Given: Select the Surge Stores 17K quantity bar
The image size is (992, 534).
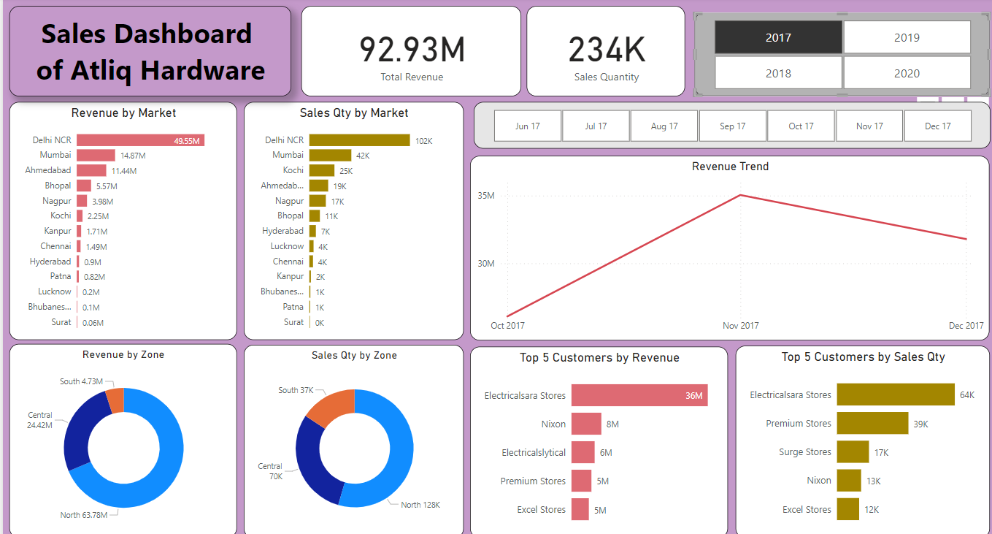Looking at the screenshot, I should point(853,452).
